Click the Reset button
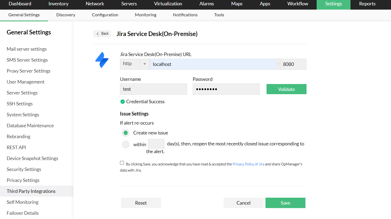This screenshot has width=391, height=219. [141, 203]
